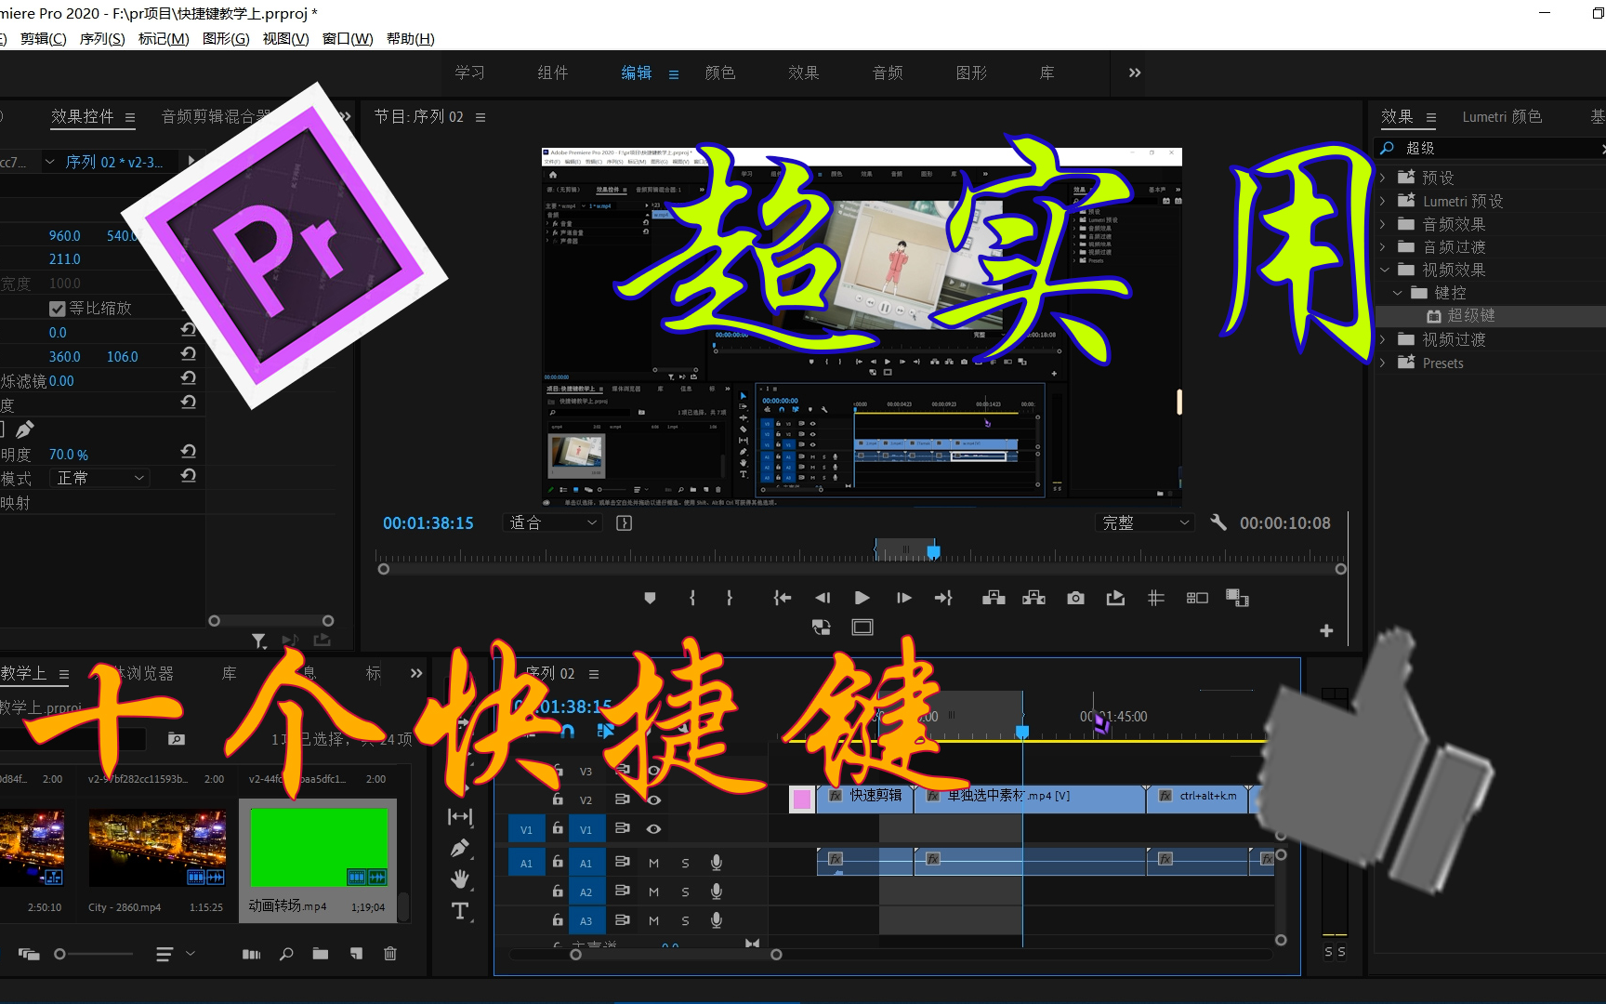Export frame with the camera icon
Image resolution: width=1606 pixels, height=1004 pixels.
tap(1075, 598)
